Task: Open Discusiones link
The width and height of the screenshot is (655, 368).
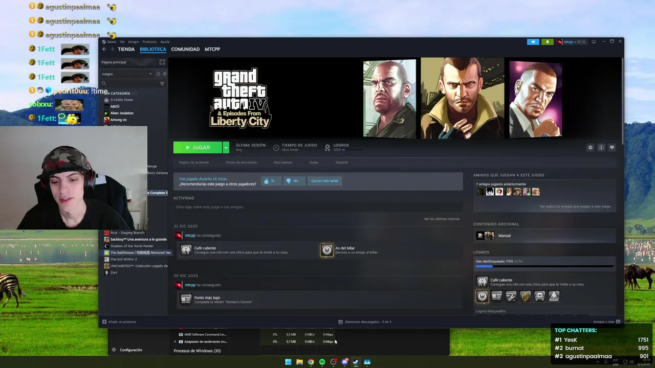Action: pos(283,163)
